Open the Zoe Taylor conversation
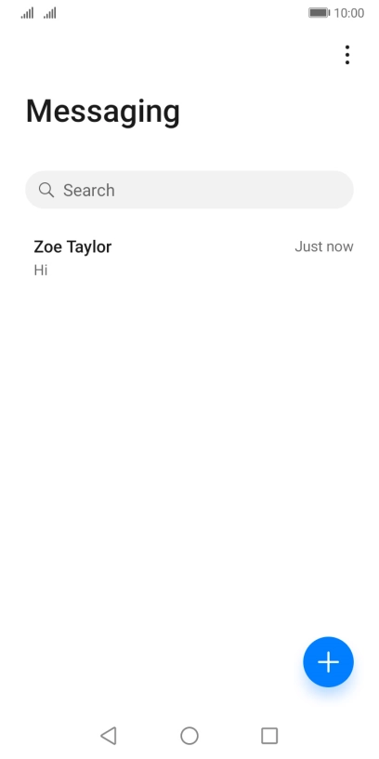This screenshot has width=379, height=759. [189, 258]
